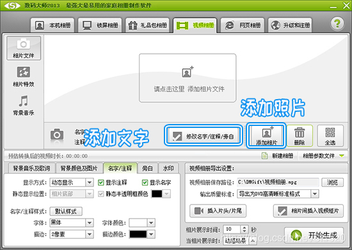Select the 视频相册 tab
Screen dimensions: 352x250
click(195, 26)
